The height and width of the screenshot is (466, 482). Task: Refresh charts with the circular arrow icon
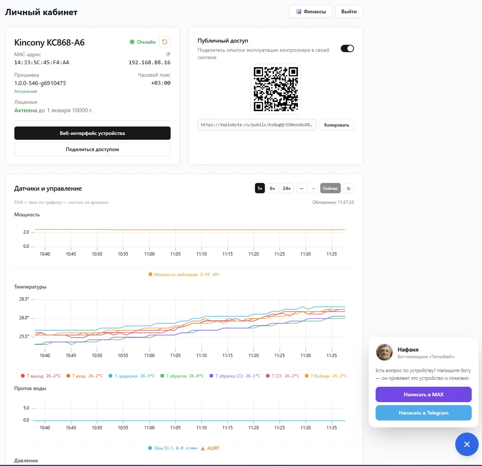(348, 188)
